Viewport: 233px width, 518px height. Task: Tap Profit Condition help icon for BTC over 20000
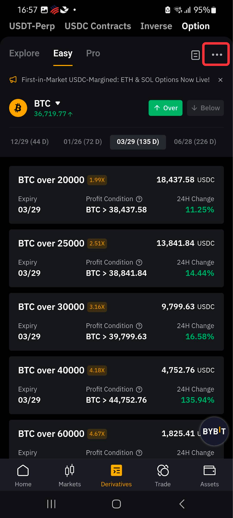click(139, 199)
